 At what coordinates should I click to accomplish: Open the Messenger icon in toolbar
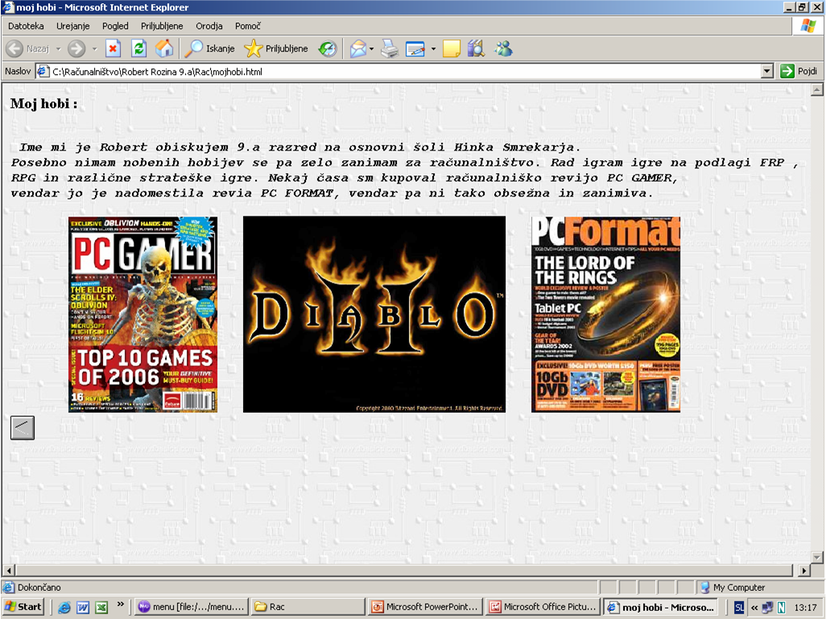(x=504, y=49)
